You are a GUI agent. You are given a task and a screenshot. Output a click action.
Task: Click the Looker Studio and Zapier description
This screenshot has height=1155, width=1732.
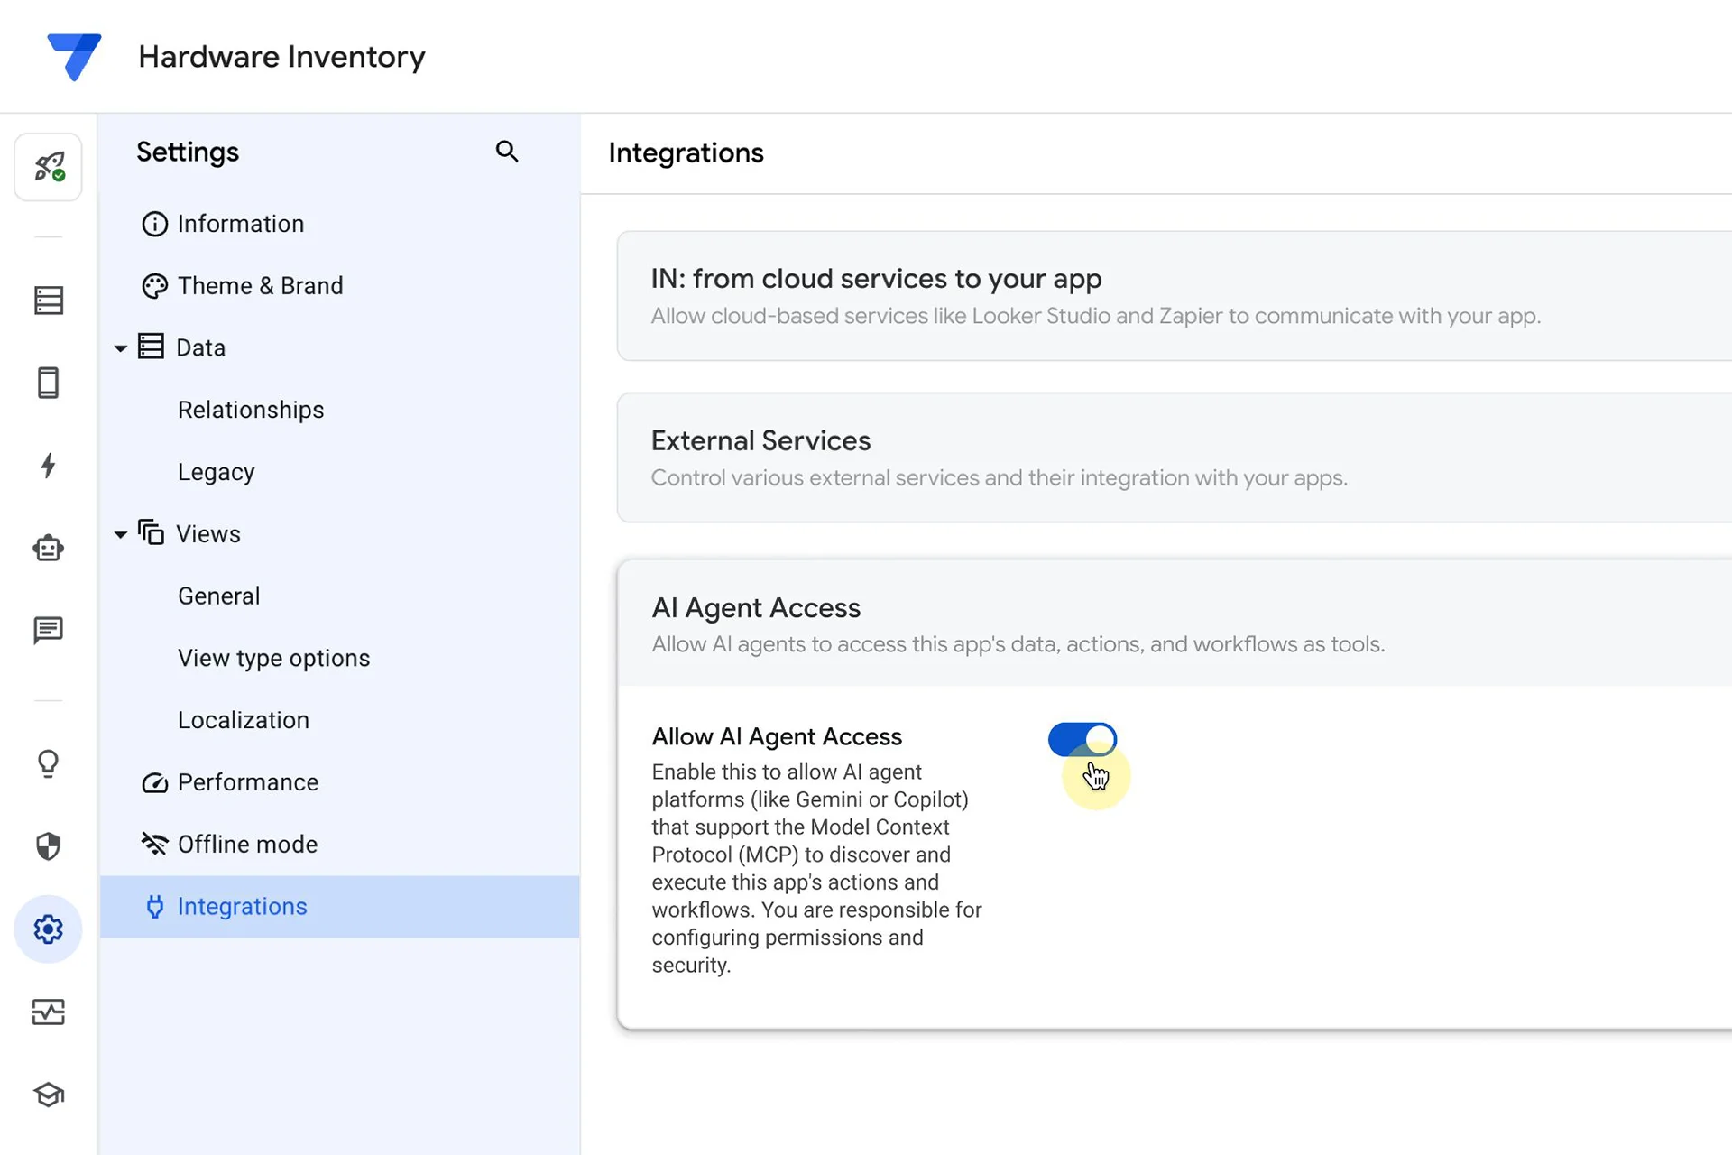[1095, 316]
